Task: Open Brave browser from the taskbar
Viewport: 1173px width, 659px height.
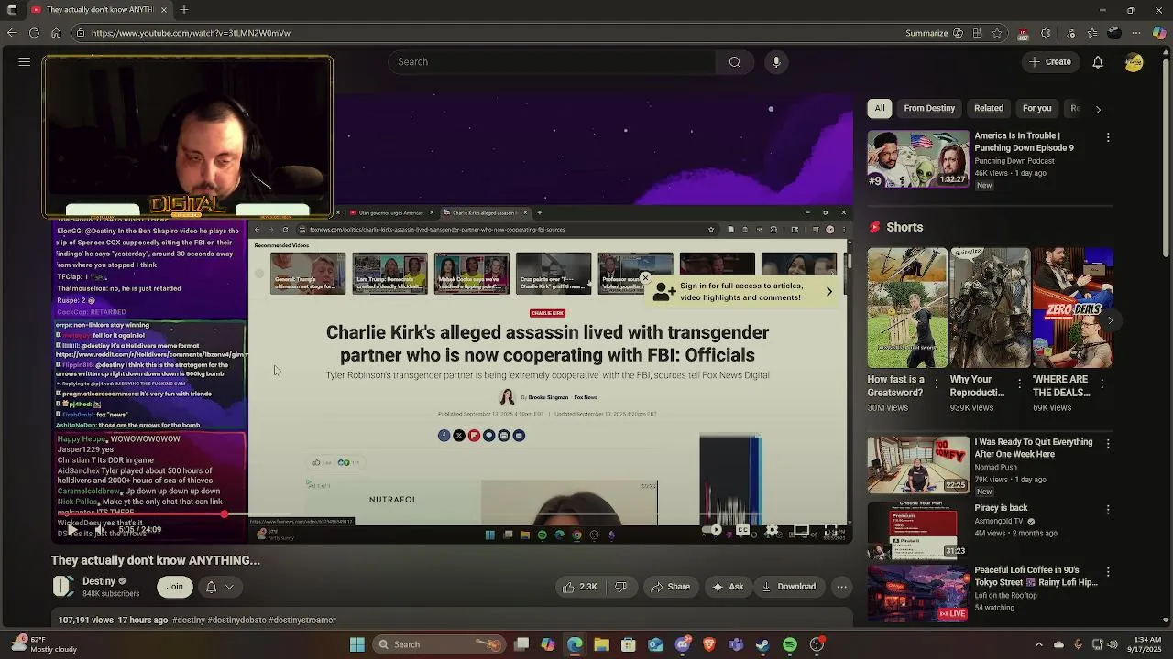Action: [x=709, y=644]
